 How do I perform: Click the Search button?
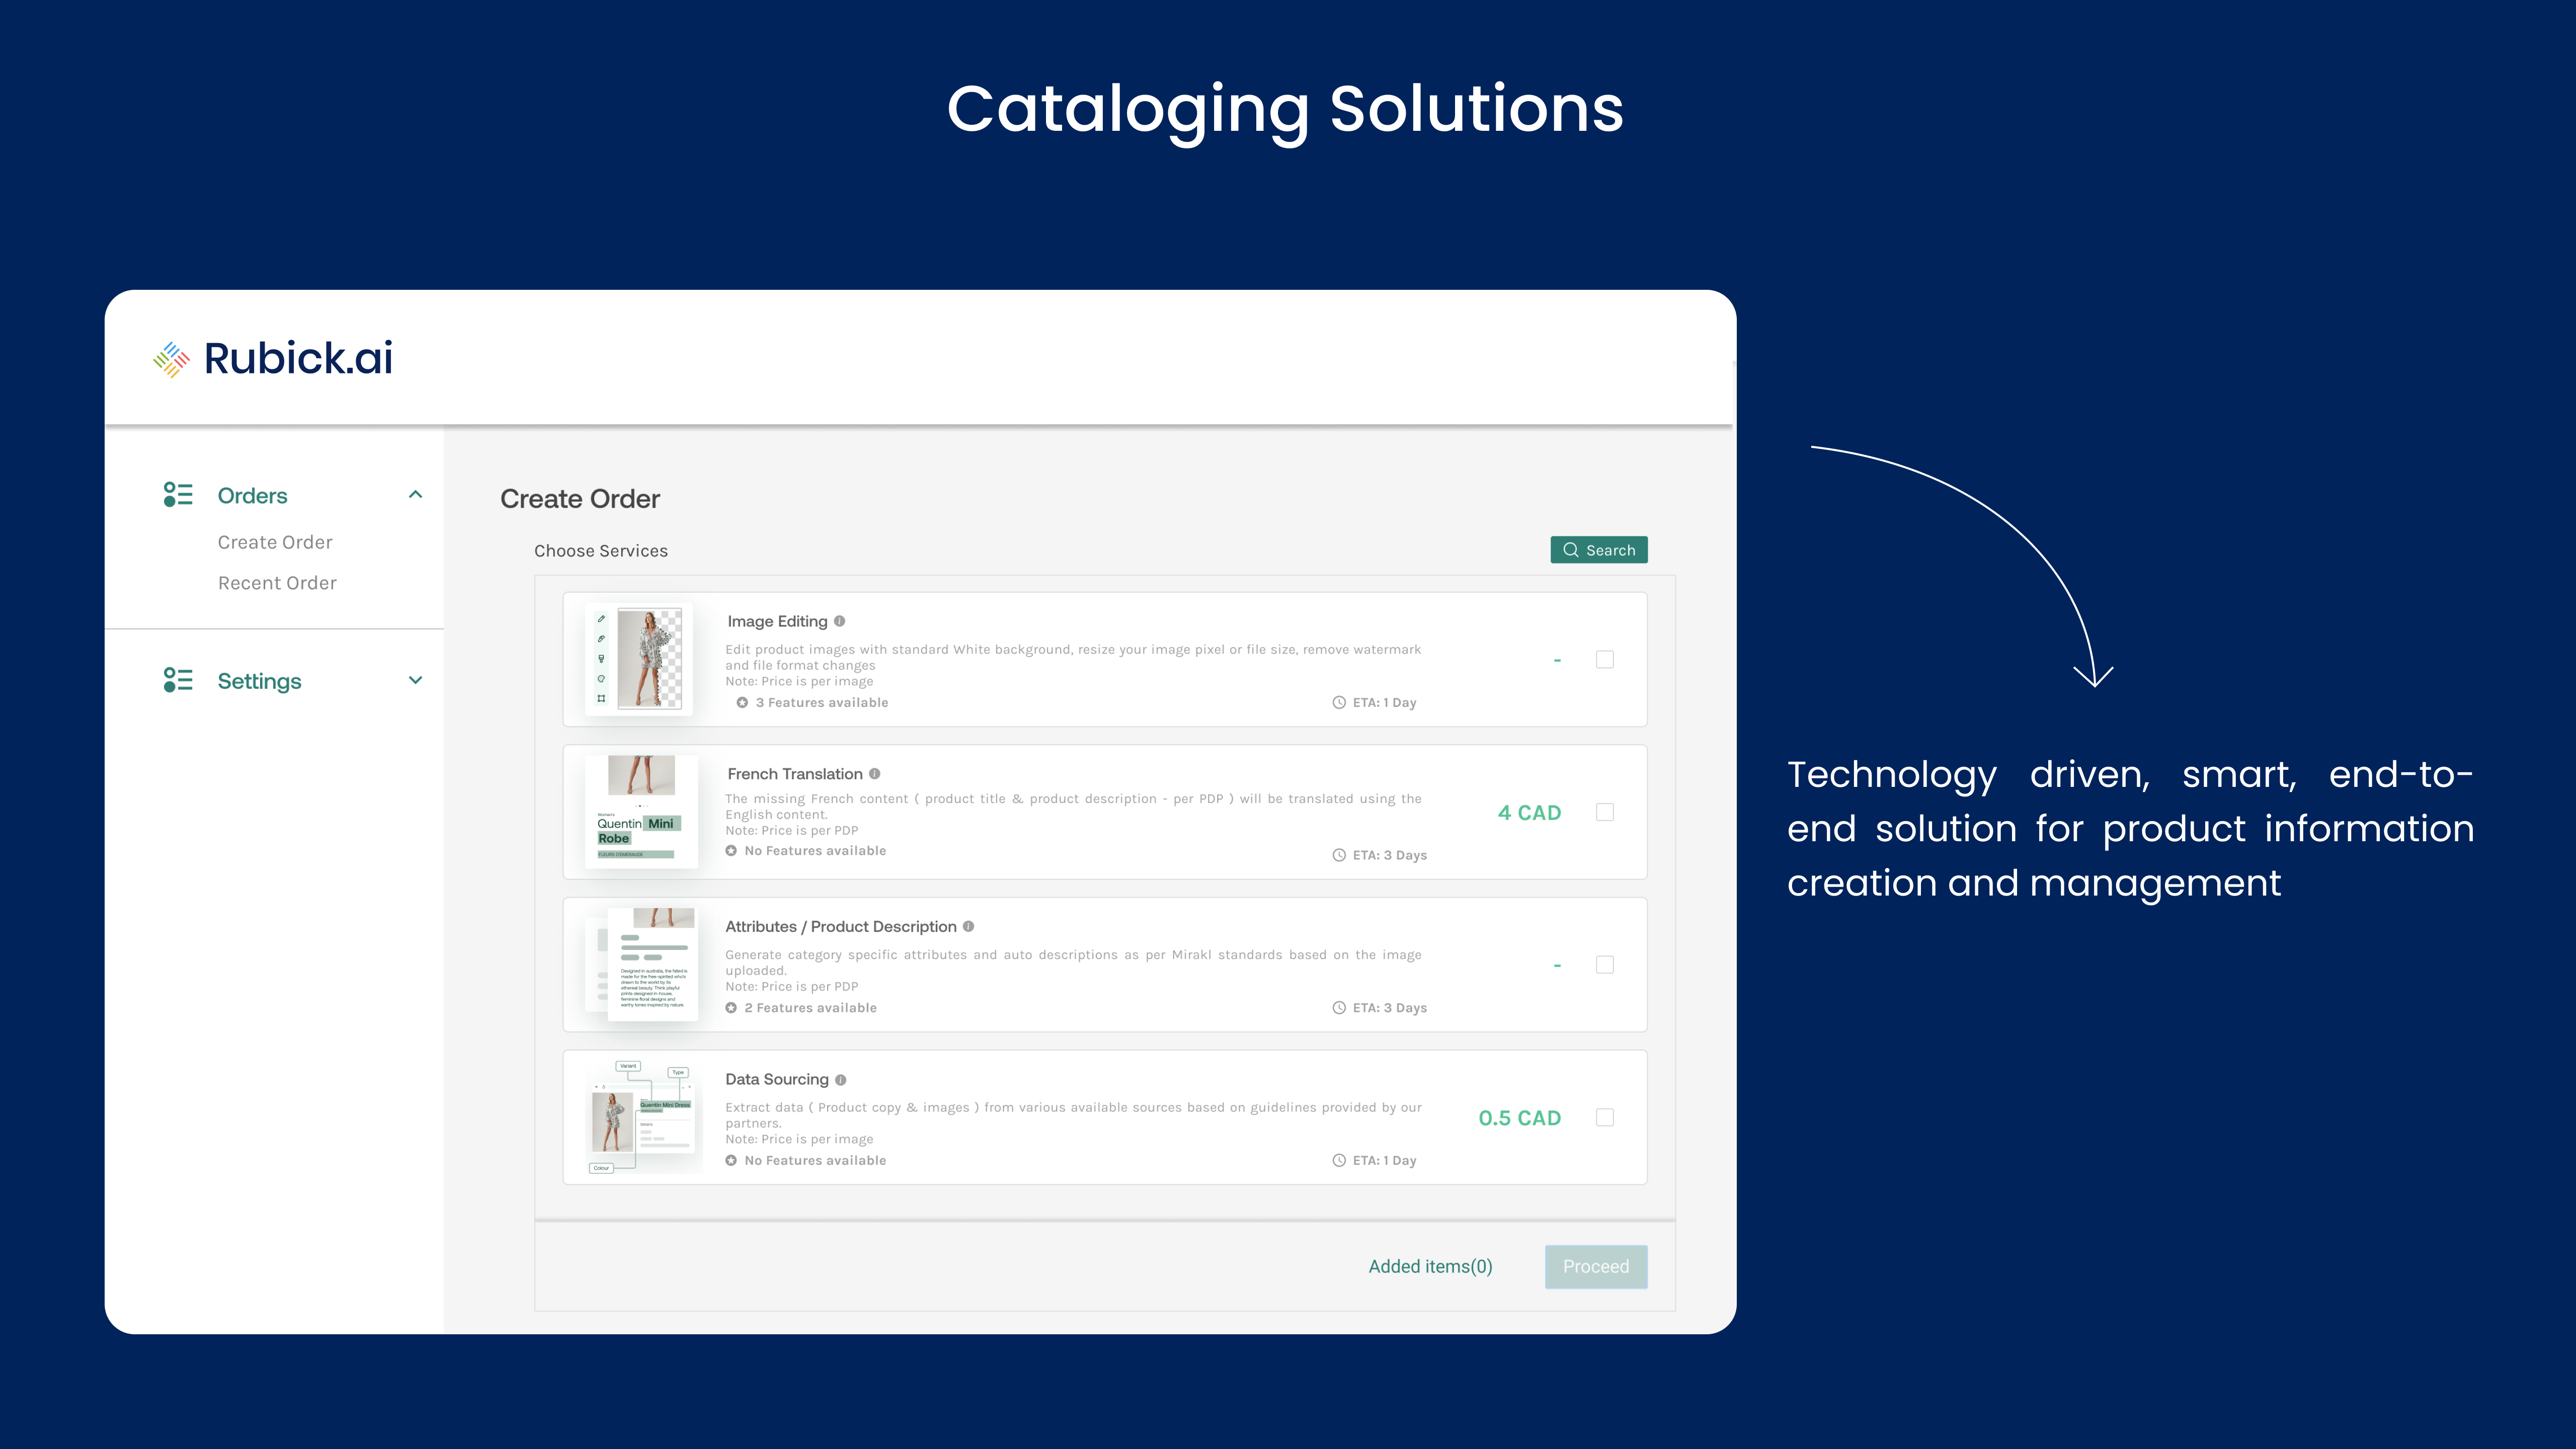(x=1598, y=549)
